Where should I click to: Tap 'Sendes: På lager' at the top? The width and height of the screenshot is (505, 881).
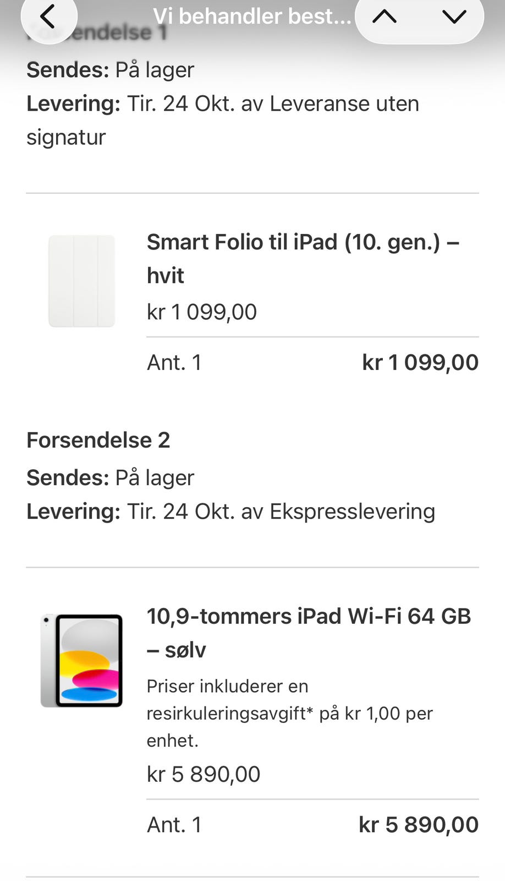(x=110, y=70)
